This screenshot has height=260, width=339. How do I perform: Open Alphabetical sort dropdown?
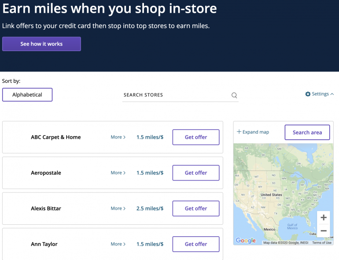[27, 95]
